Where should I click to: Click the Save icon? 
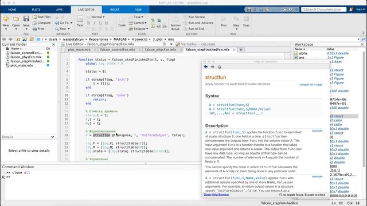[26, 19]
